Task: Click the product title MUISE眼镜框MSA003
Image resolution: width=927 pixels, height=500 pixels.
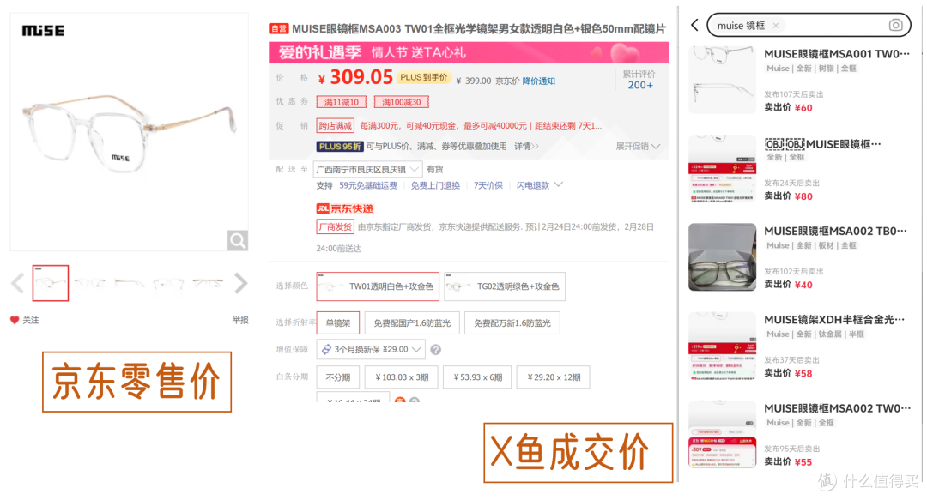Action: pyautogui.click(x=479, y=29)
